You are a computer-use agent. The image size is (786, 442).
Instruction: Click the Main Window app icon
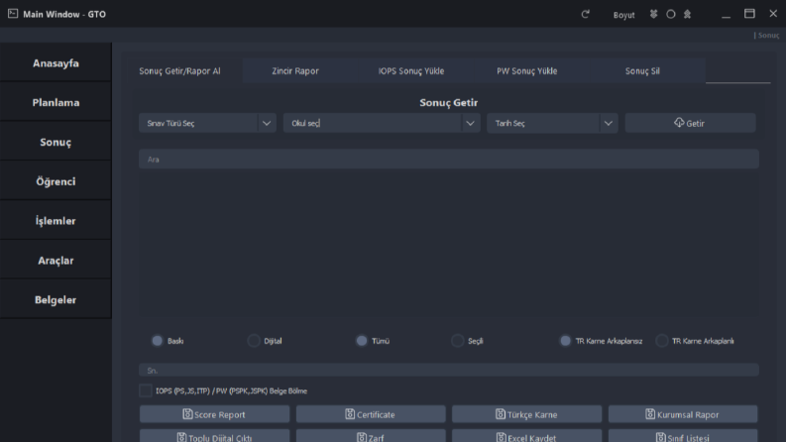(13, 14)
